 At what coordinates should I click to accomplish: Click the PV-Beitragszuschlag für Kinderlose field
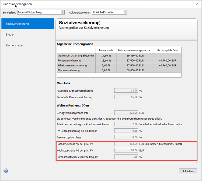[x=126, y=131]
